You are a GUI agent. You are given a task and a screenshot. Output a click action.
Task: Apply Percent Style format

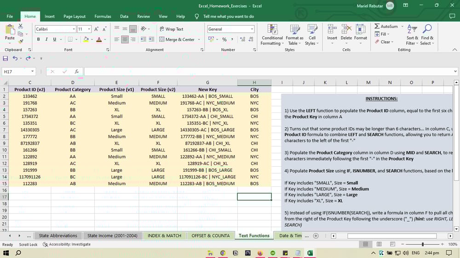click(224, 39)
